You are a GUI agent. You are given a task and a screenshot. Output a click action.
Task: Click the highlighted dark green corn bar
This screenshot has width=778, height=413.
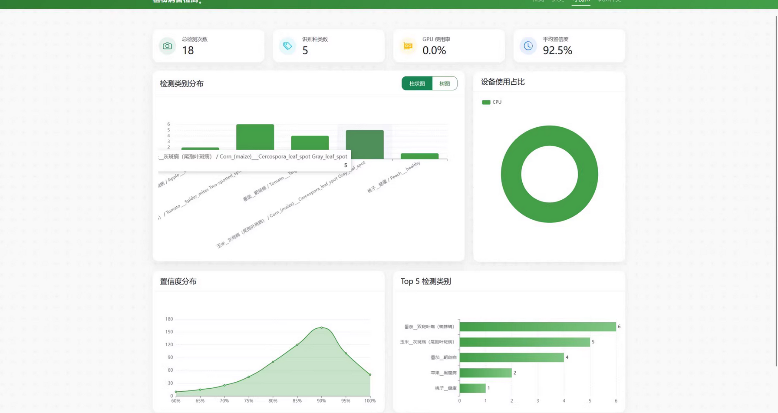pyautogui.click(x=365, y=144)
